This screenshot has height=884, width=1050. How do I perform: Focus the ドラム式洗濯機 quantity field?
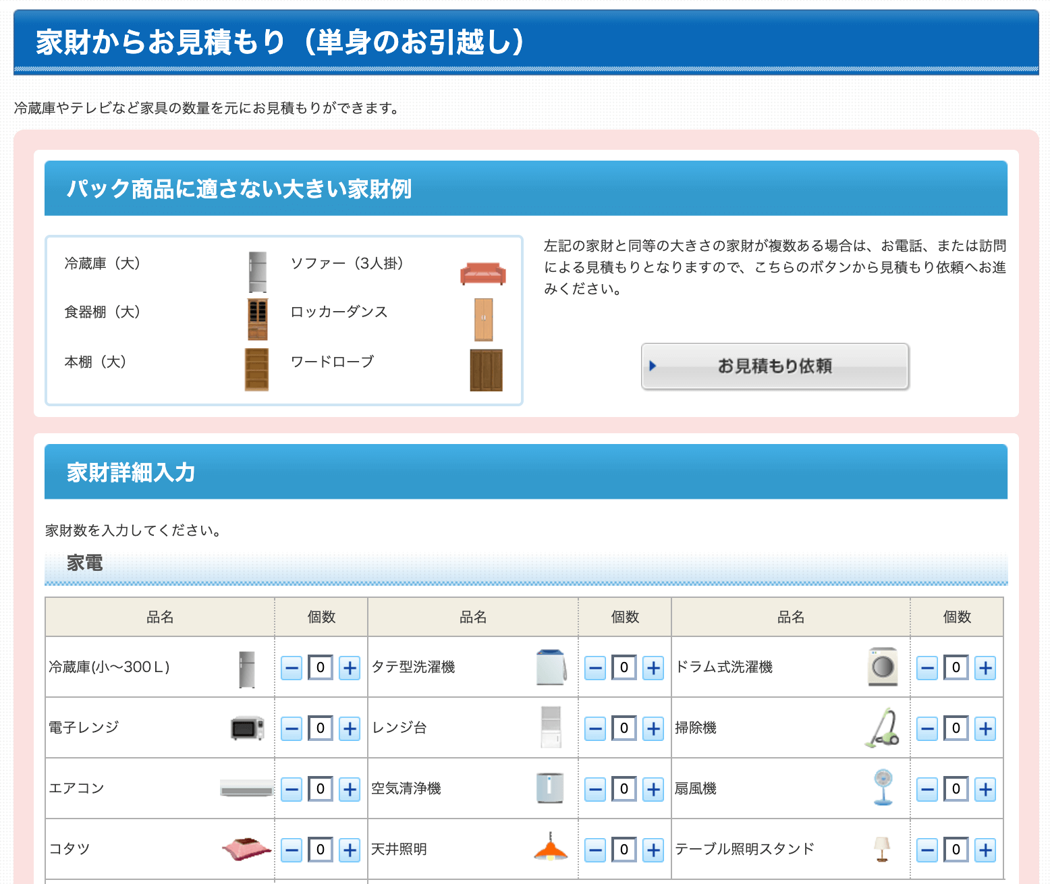click(x=956, y=667)
